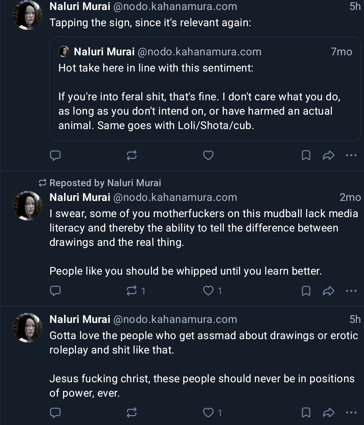Open more options on "Tapping the sign" post

click(351, 156)
